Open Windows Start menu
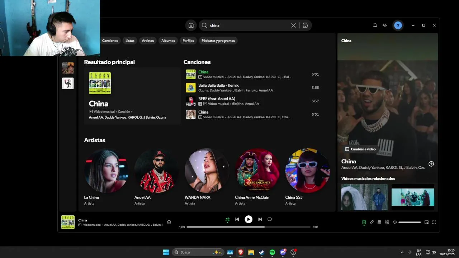Viewport: 459px width, 258px height. 166,252
